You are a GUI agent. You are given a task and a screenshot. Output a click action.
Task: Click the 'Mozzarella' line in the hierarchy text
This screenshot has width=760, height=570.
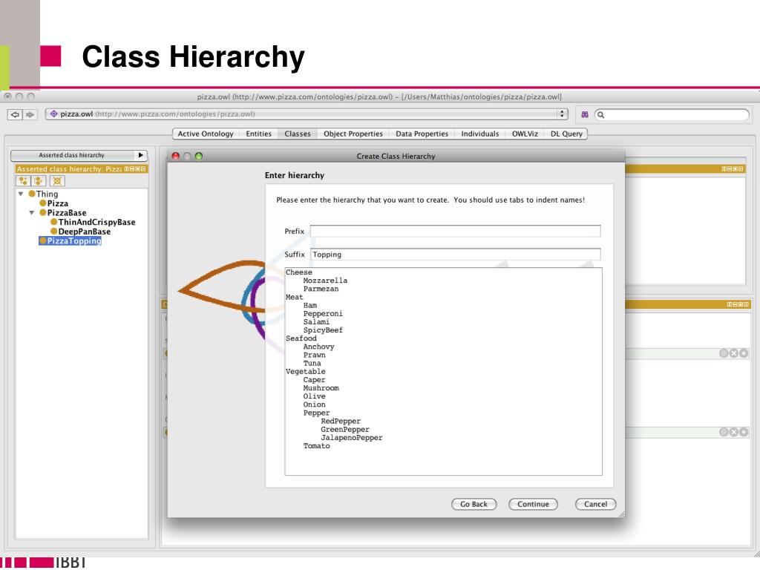coord(325,281)
